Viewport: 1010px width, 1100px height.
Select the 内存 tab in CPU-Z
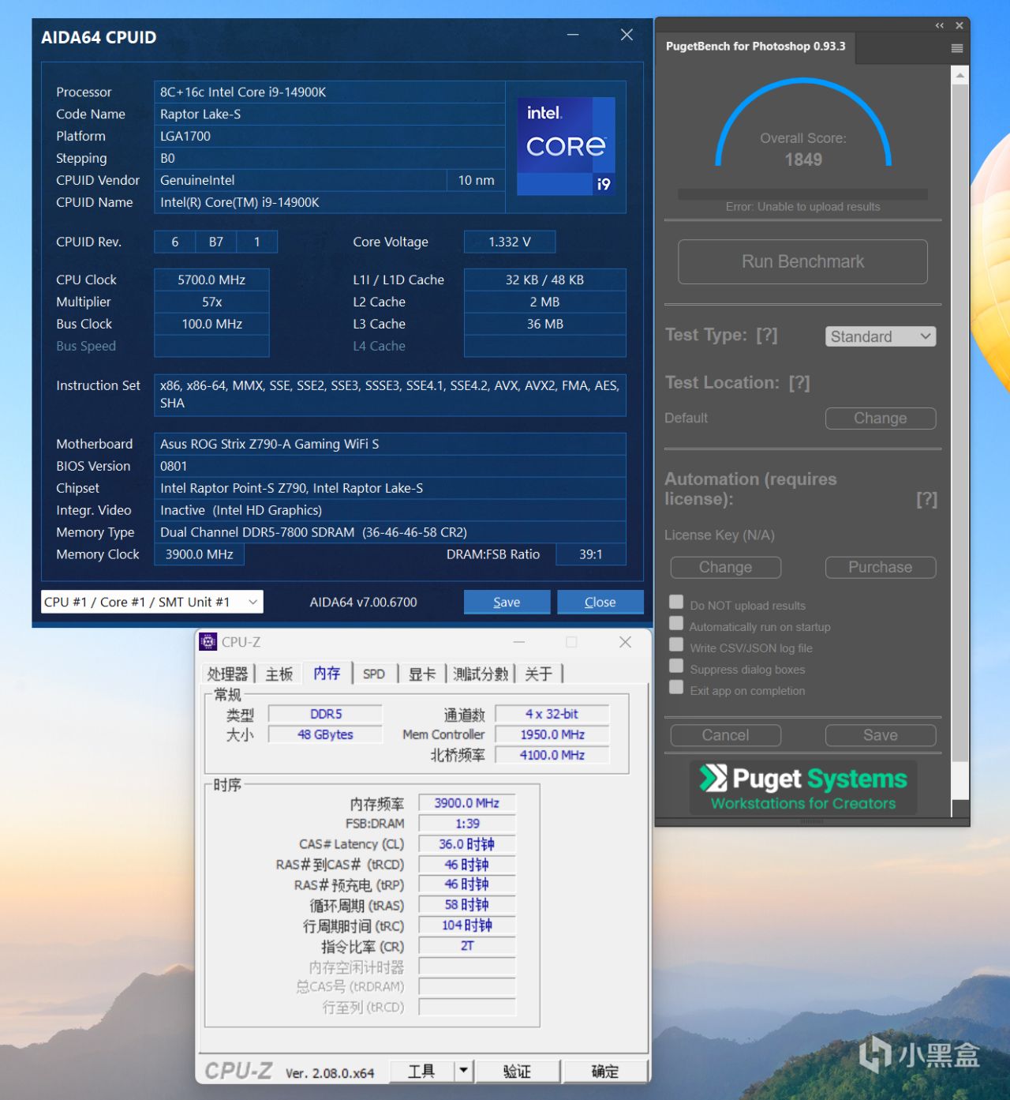point(327,673)
